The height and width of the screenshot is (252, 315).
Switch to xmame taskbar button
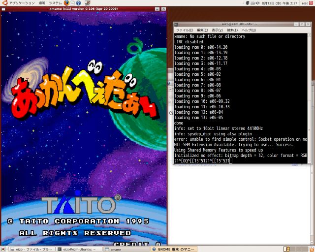pyautogui.click(x=126, y=249)
